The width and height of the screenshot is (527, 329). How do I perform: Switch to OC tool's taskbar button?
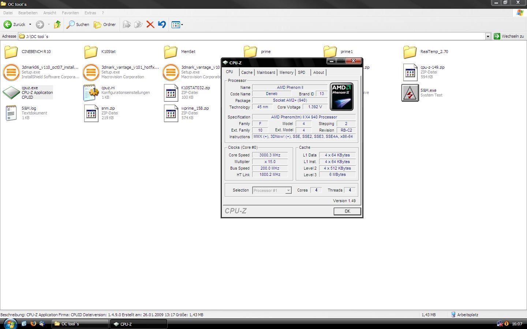coord(80,324)
